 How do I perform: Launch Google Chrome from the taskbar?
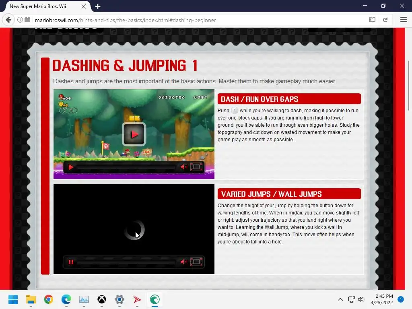tap(49, 299)
